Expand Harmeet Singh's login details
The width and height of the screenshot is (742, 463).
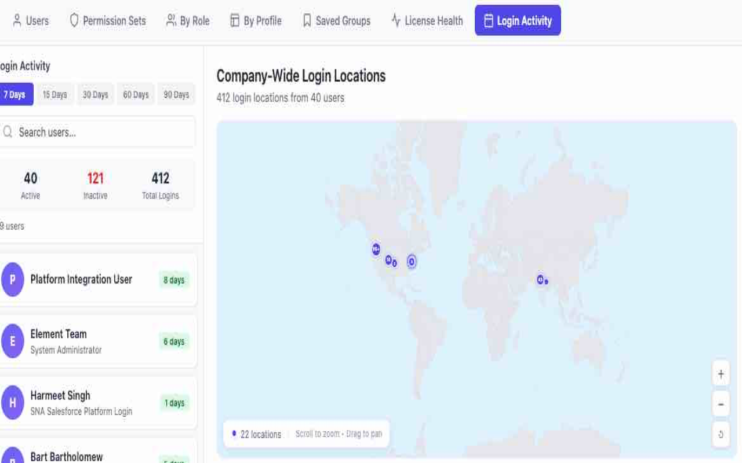pos(99,402)
